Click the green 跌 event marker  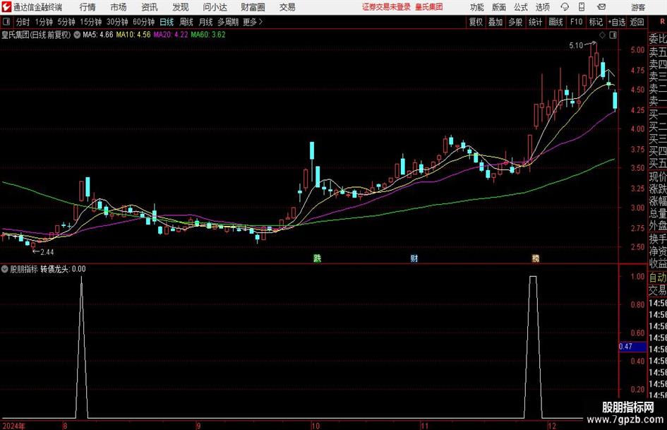pos(318,258)
